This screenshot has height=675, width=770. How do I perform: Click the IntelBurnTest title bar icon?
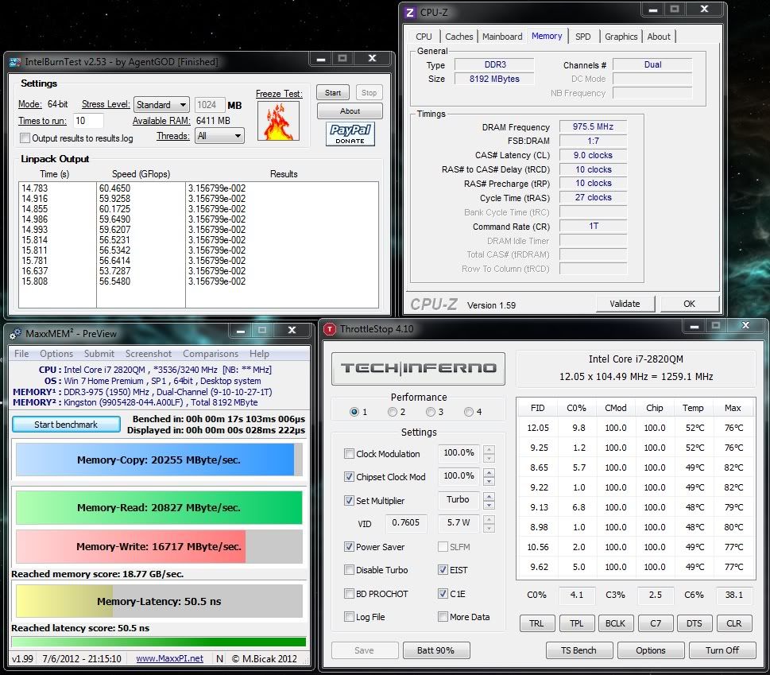[15, 62]
